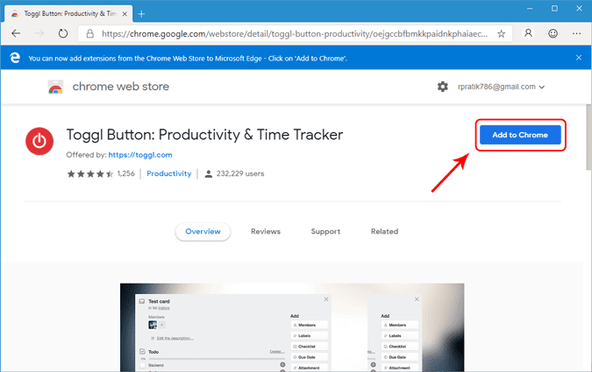Minimize the browser window
Viewport: 592px width, 372px height.
530,8
